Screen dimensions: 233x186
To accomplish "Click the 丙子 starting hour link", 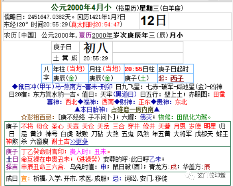I will point(177,79).
